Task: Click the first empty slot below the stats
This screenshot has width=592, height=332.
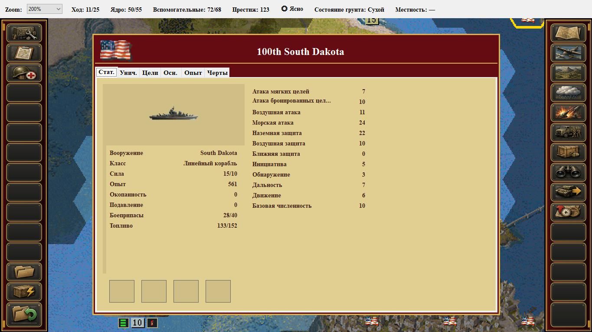Action: click(x=122, y=291)
